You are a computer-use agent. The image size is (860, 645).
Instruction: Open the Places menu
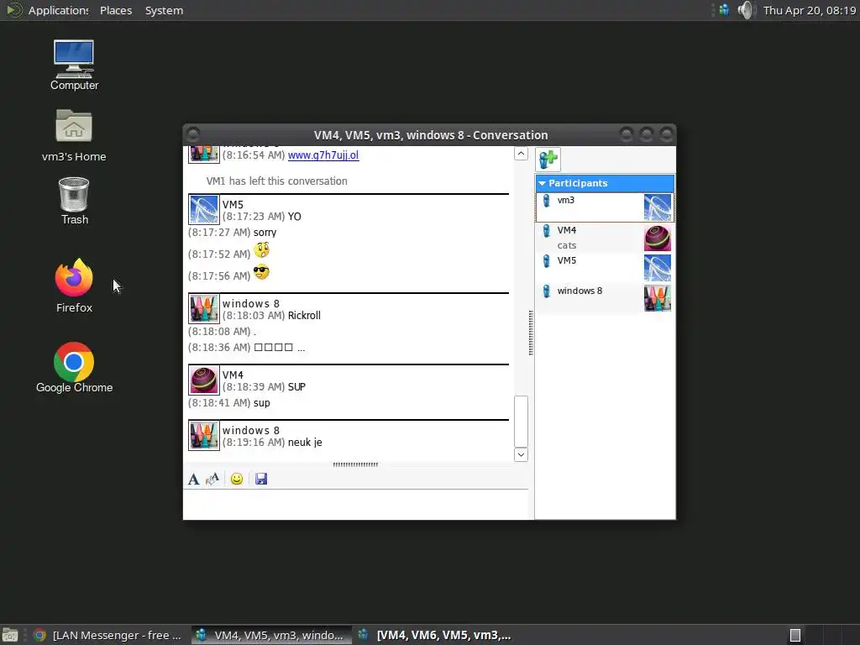coord(116,10)
